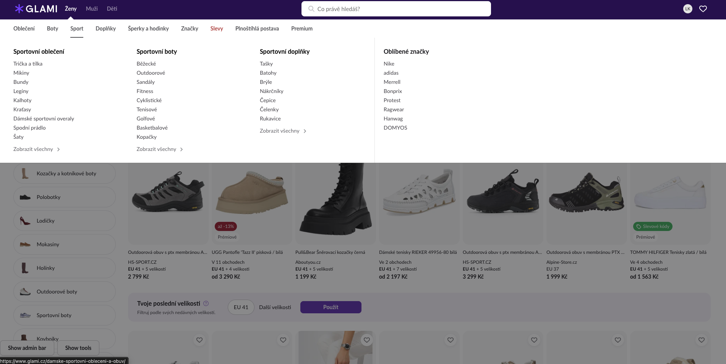This screenshot has width=726, height=364.
Task: Switch to the Děti tab
Action: click(x=112, y=9)
